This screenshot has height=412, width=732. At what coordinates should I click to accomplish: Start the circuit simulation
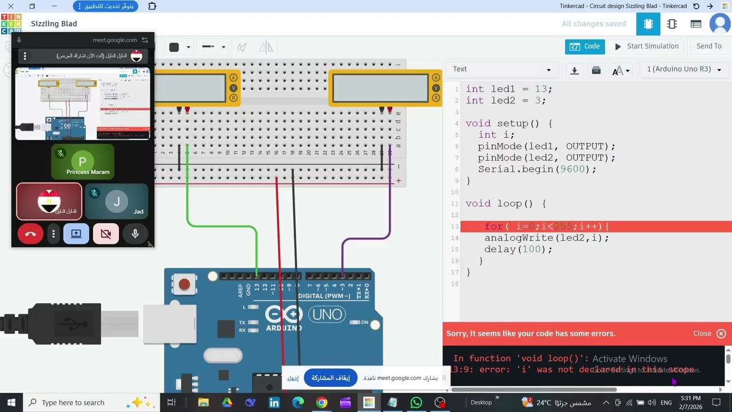pos(646,46)
